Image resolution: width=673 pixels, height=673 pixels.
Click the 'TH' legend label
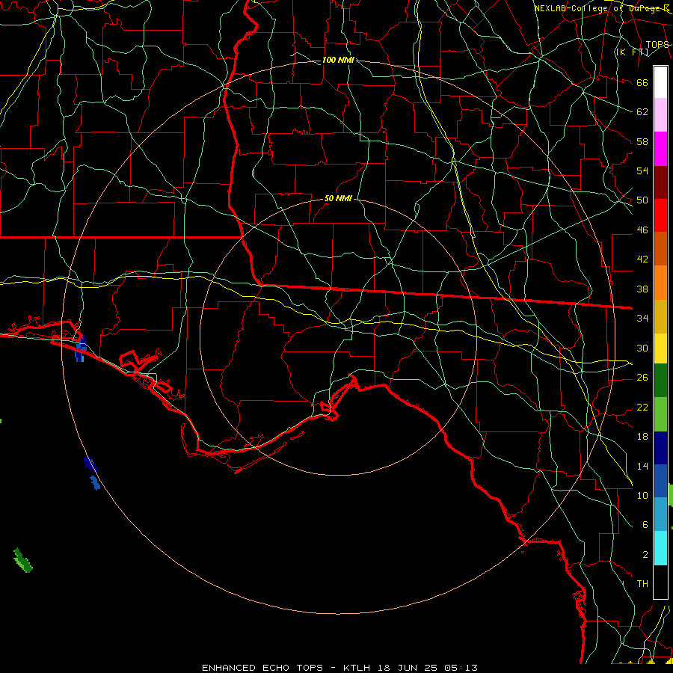[642, 584]
